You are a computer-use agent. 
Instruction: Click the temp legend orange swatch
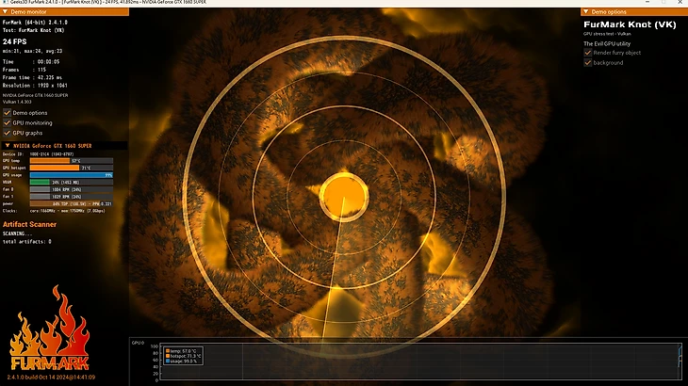(x=168, y=351)
